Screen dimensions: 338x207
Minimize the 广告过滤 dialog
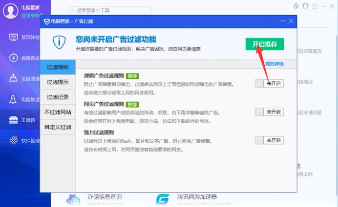tap(283, 21)
